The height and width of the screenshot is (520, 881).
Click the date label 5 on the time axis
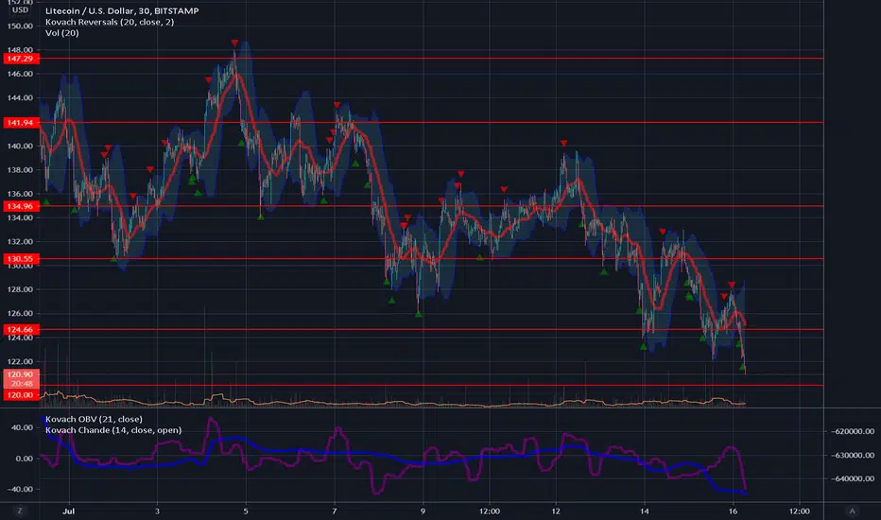246,511
